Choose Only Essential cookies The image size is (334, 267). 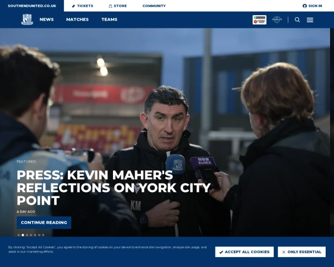pyautogui.click(x=302, y=252)
